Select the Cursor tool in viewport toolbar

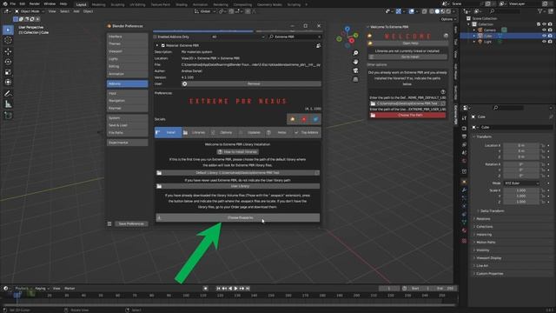tap(8, 41)
